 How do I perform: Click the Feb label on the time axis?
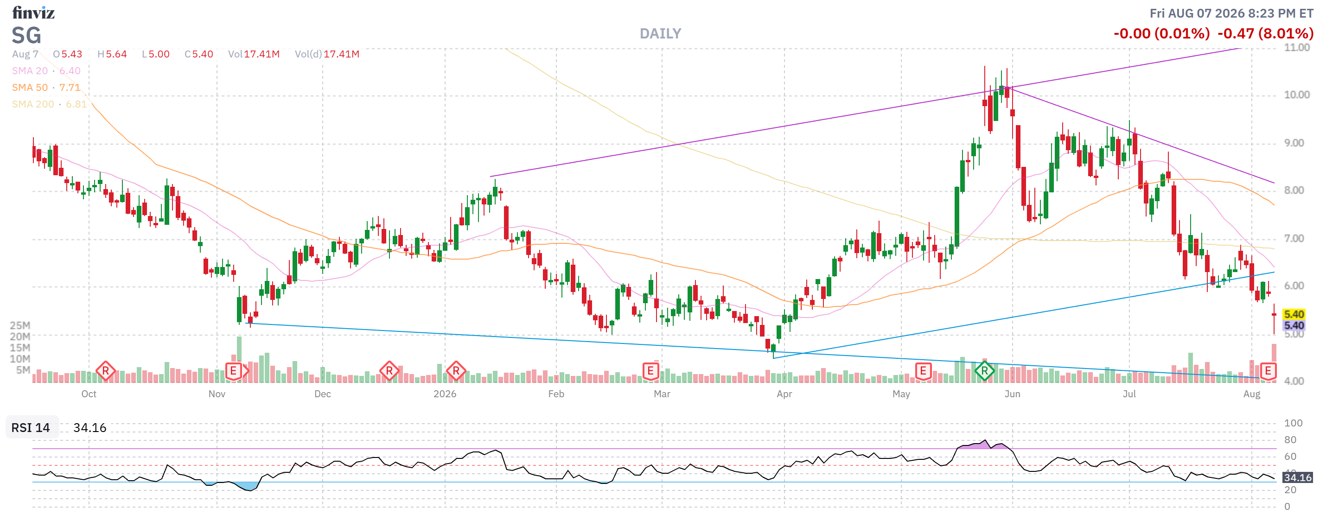pos(556,394)
